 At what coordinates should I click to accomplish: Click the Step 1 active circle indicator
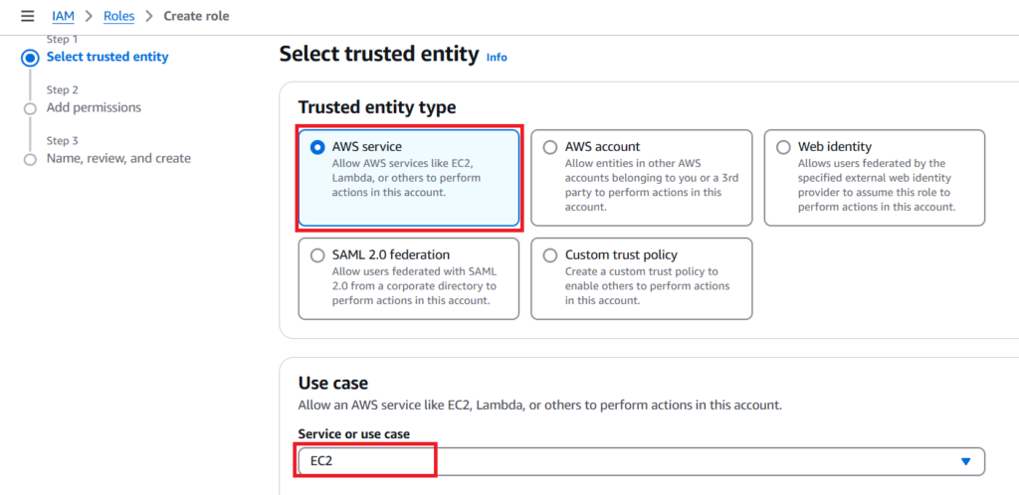pos(30,58)
